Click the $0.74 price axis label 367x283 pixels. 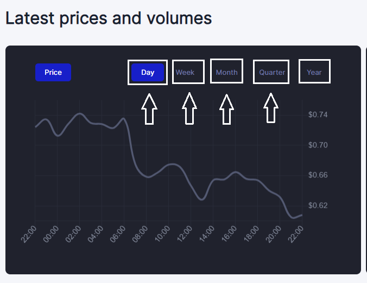[318, 114]
